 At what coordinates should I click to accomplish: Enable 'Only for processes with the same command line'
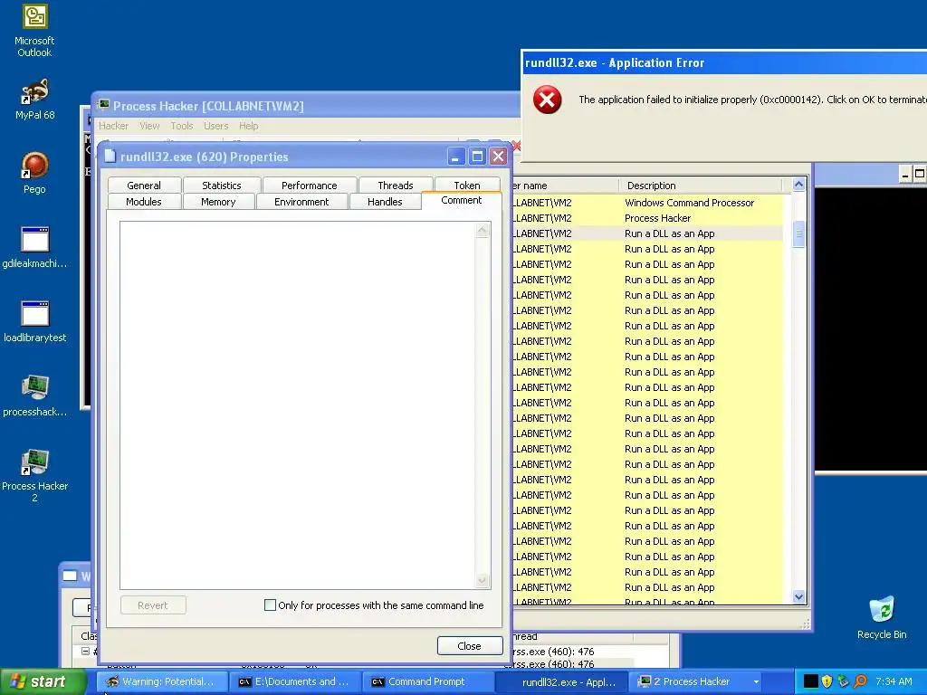pos(270,605)
